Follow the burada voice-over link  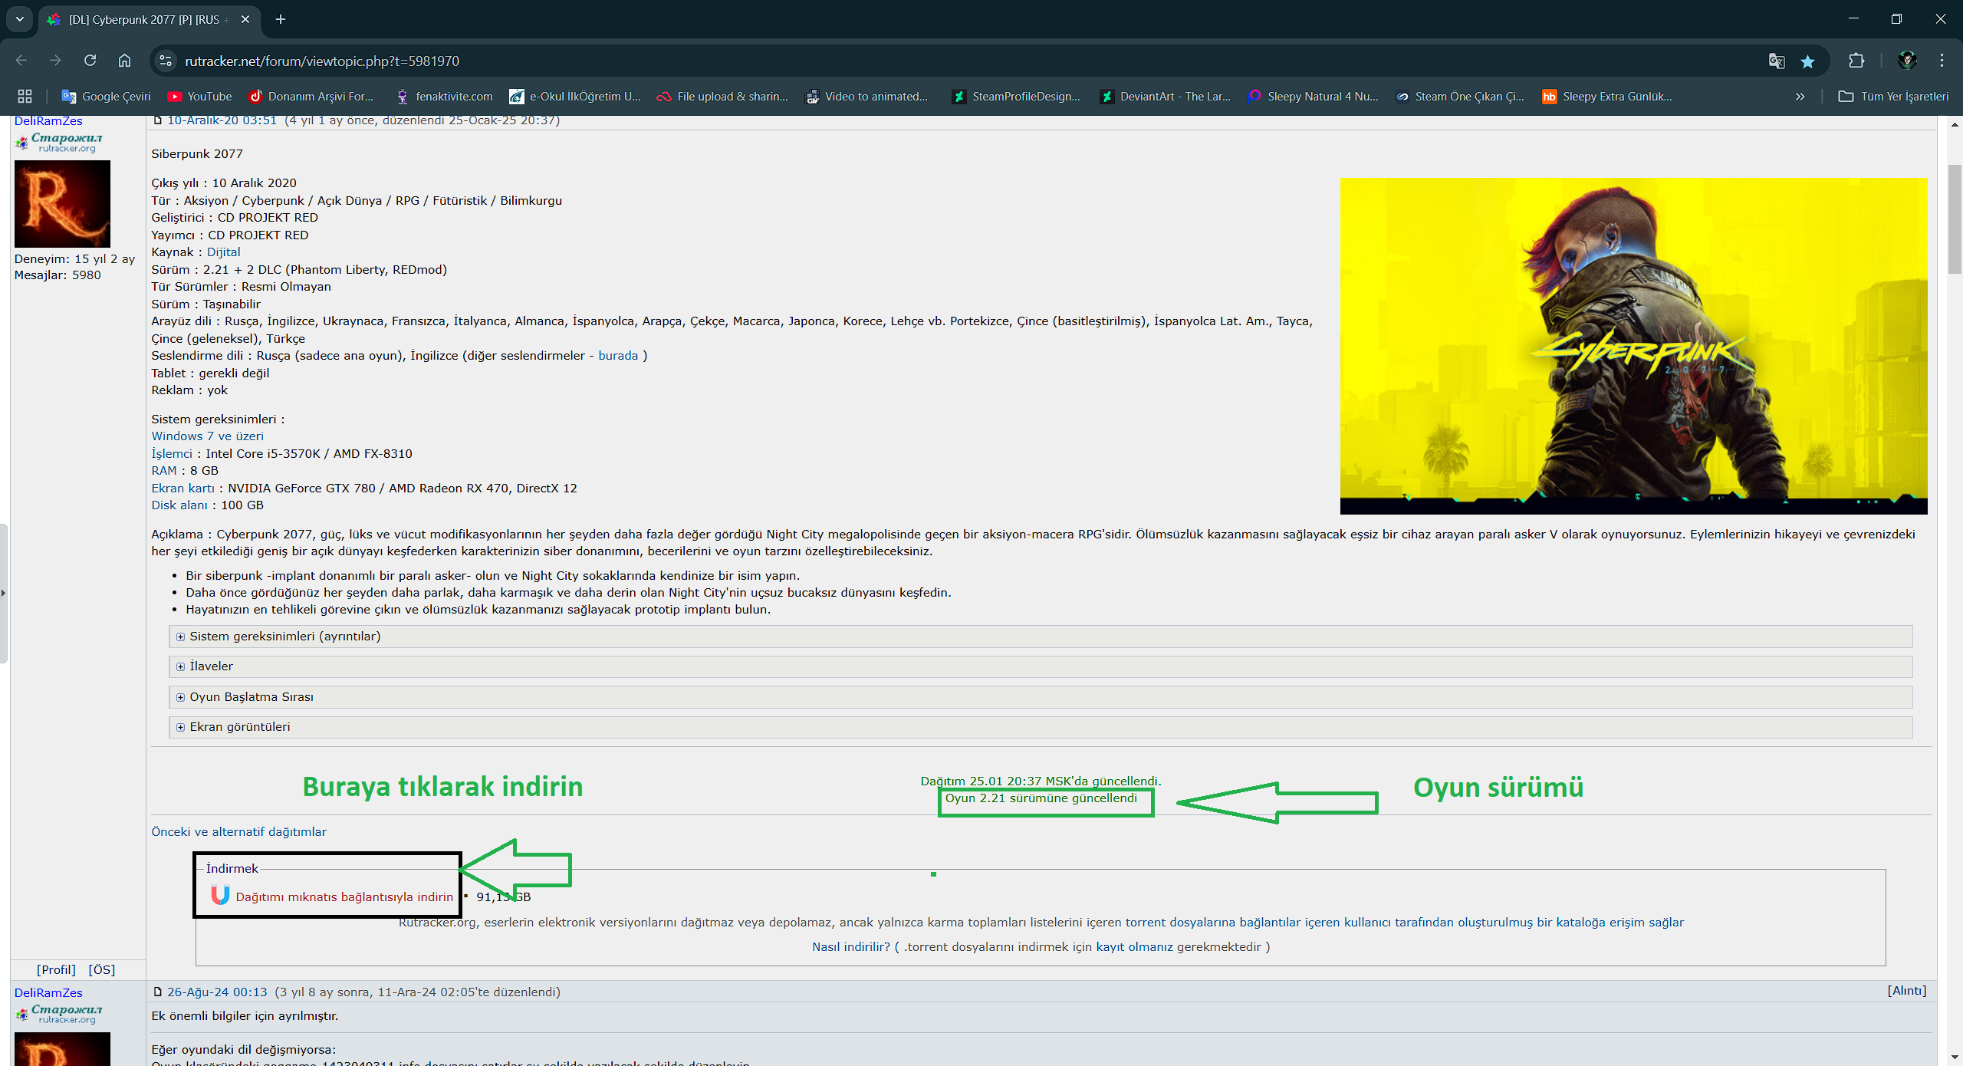tap(618, 356)
